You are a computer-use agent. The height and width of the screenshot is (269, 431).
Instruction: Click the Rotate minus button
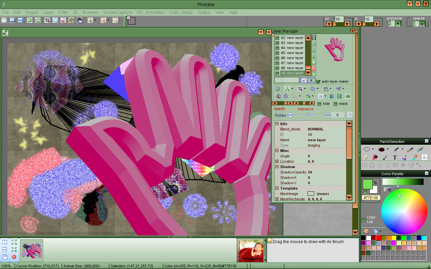pos(290,115)
